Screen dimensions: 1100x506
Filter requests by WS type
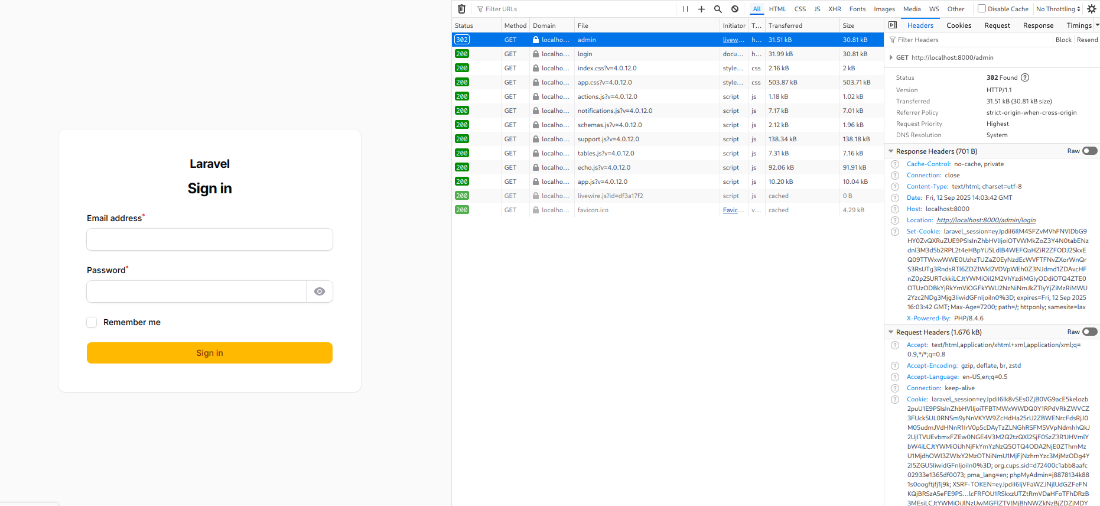934,9
